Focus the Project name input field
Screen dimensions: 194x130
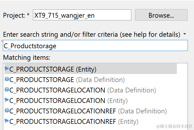coord(82,15)
